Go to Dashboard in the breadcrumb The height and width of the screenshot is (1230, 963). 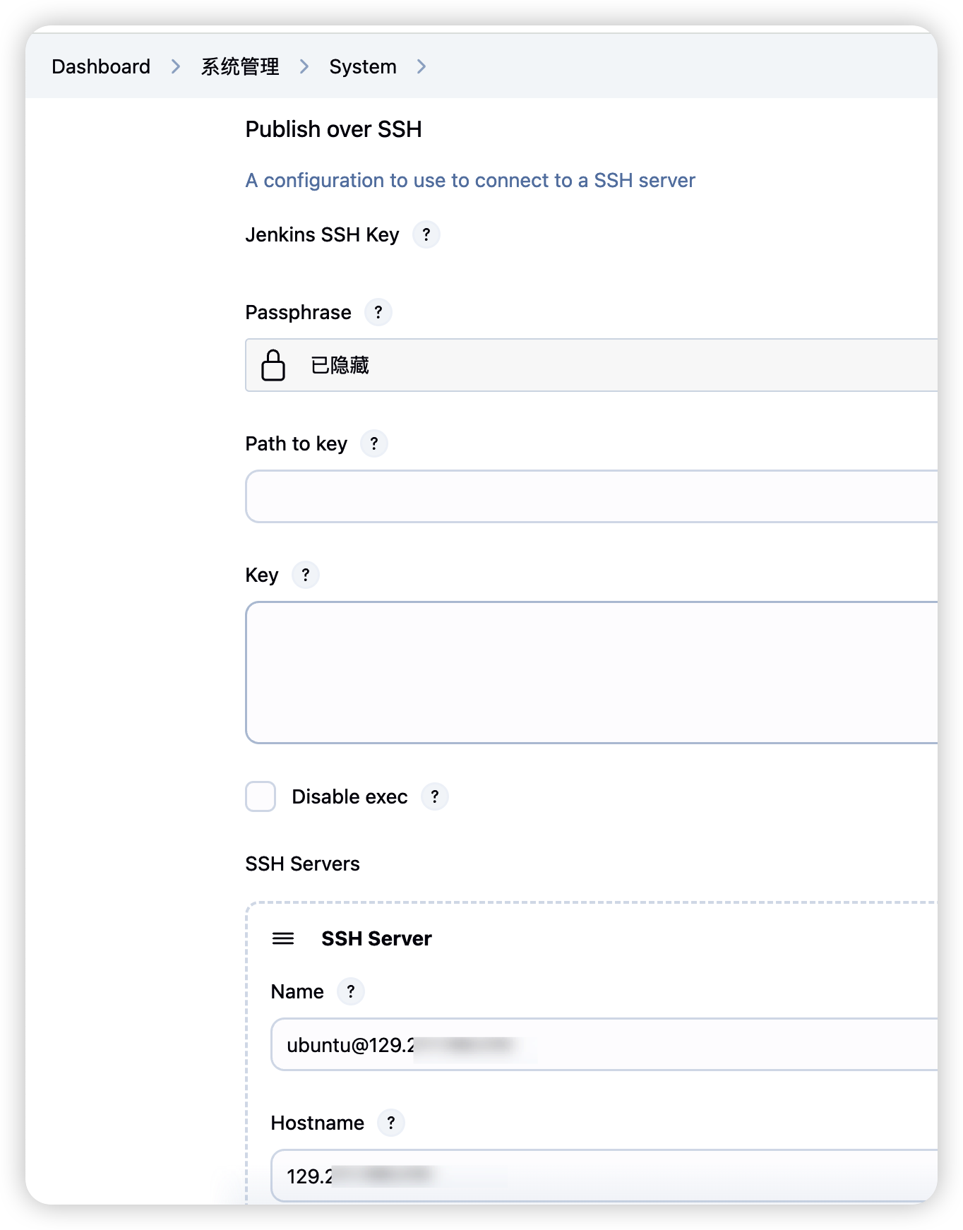[101, 66]
